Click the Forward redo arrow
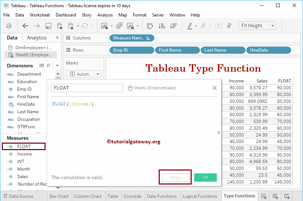 pyautogui.click(x=37, y=26)
